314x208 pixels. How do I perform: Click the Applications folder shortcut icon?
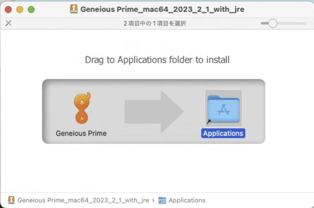click(224, 109)
